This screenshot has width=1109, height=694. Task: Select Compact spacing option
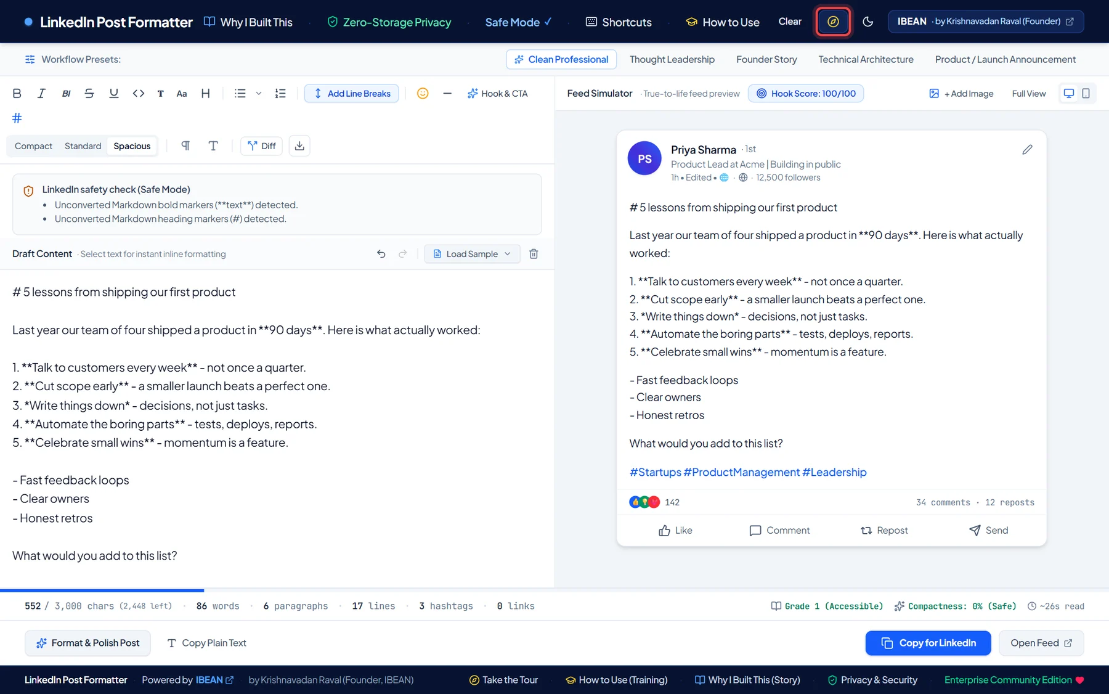(33, 146)
